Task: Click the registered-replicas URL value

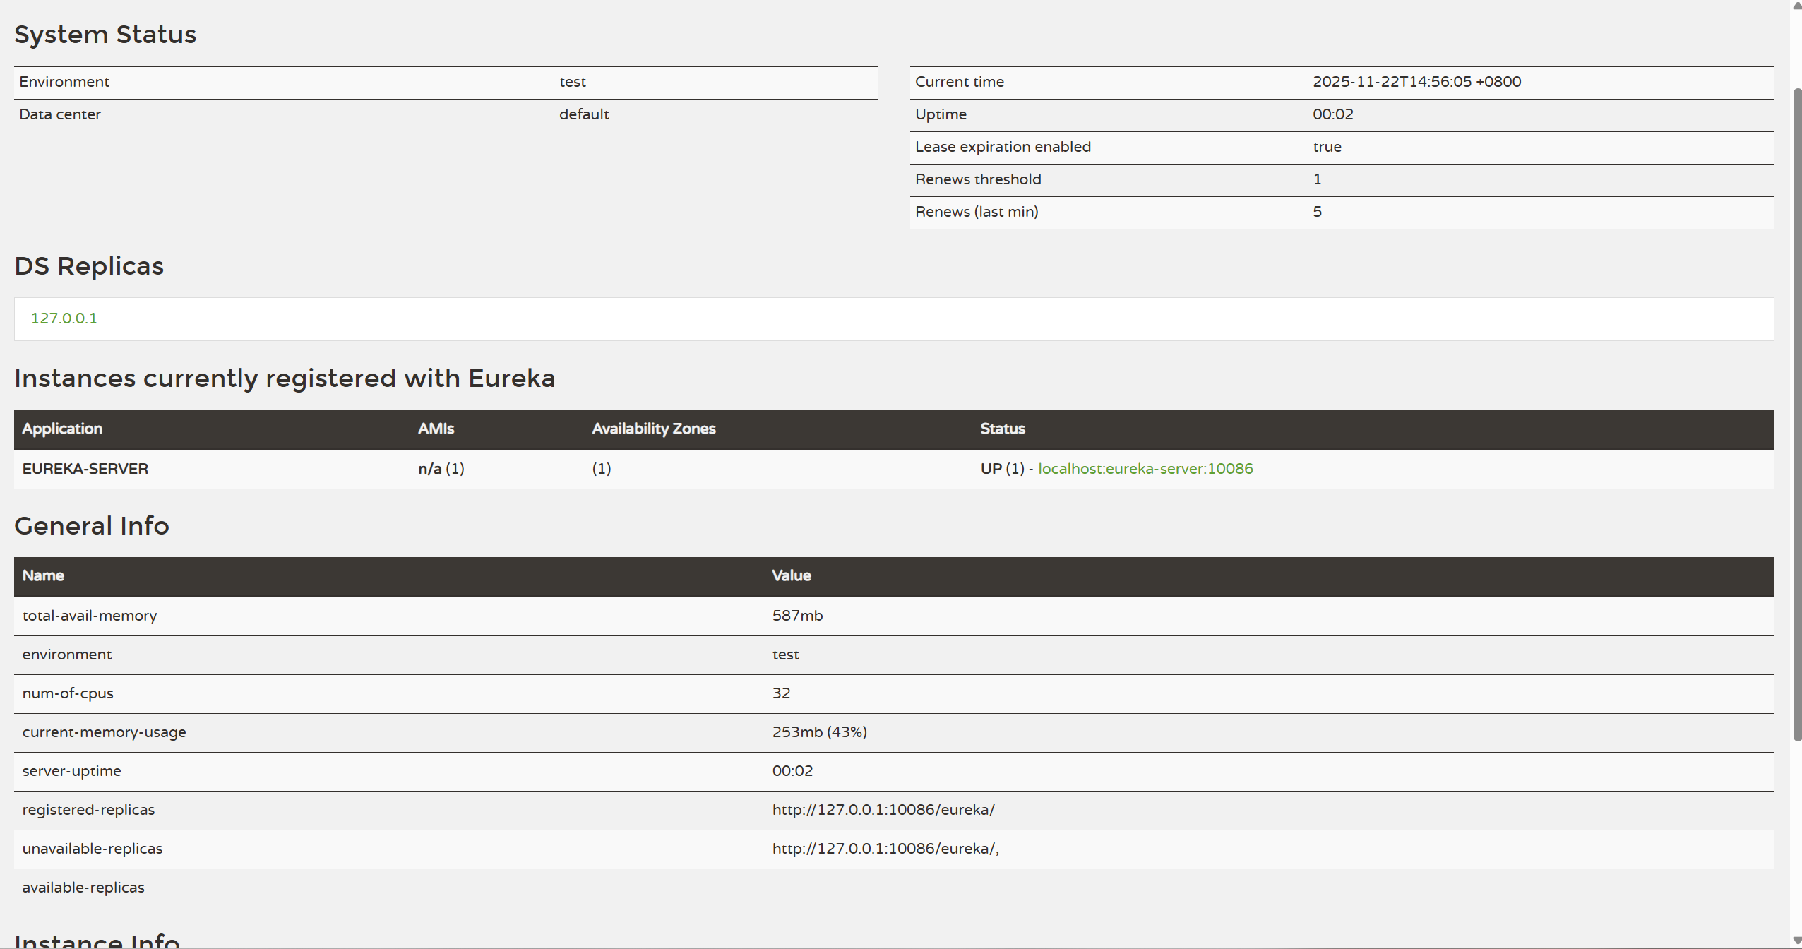Action: click(x=883, y=810)
